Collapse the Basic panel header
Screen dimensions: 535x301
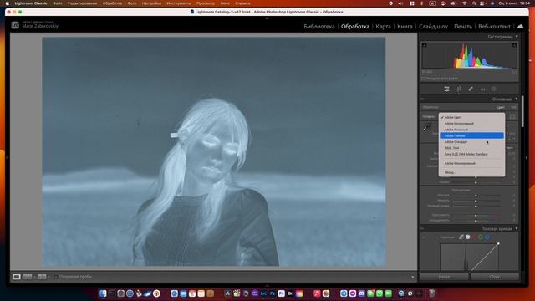tap(517, 99)
